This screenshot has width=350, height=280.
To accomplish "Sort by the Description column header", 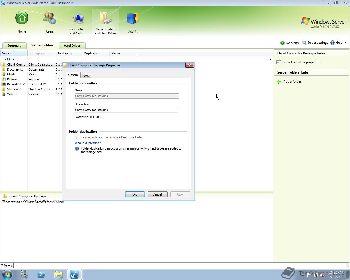I will click(41, 53).
